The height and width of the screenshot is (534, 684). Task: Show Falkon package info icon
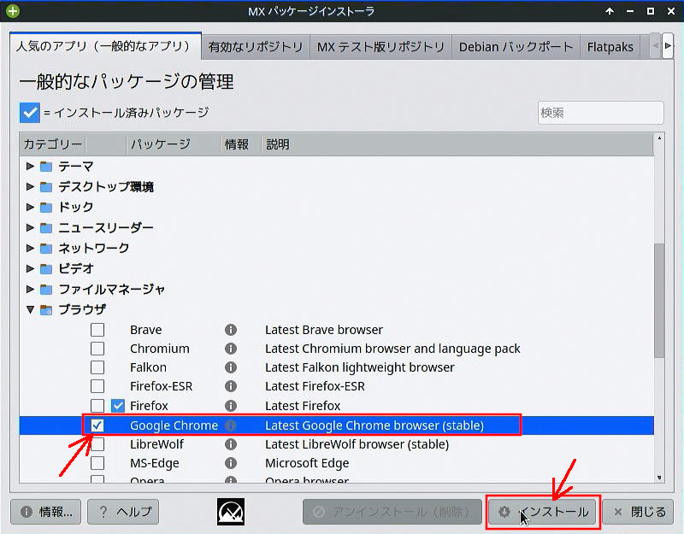tap(231, 367)
